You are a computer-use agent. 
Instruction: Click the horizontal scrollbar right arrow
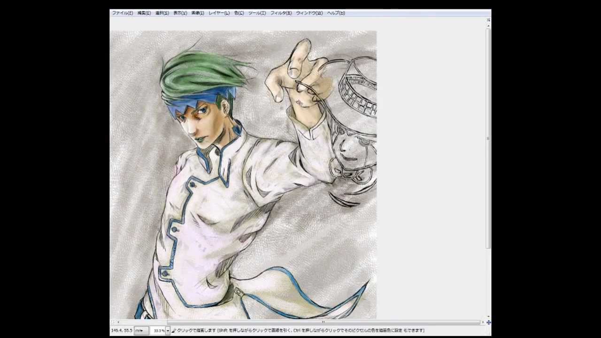pyautogui.click(x=483, y=322)
